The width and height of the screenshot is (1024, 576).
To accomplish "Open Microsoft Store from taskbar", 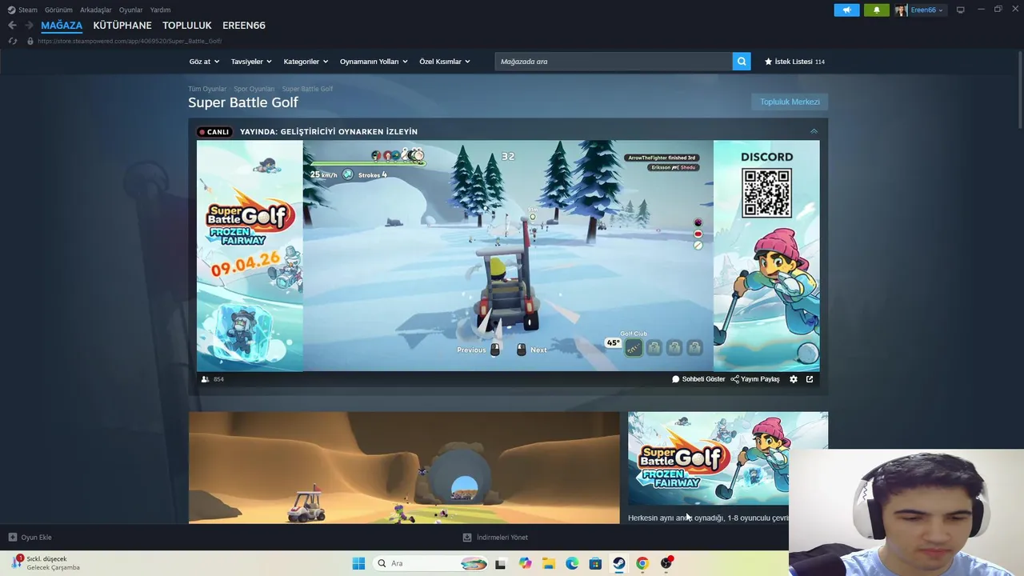I will click(x=595, y=563).
